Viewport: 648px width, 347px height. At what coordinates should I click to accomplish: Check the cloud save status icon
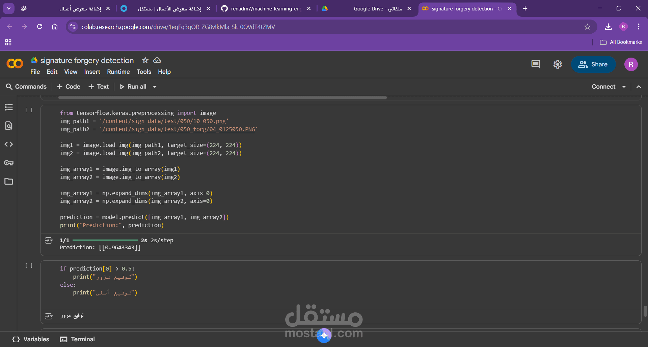click(157, 60)
